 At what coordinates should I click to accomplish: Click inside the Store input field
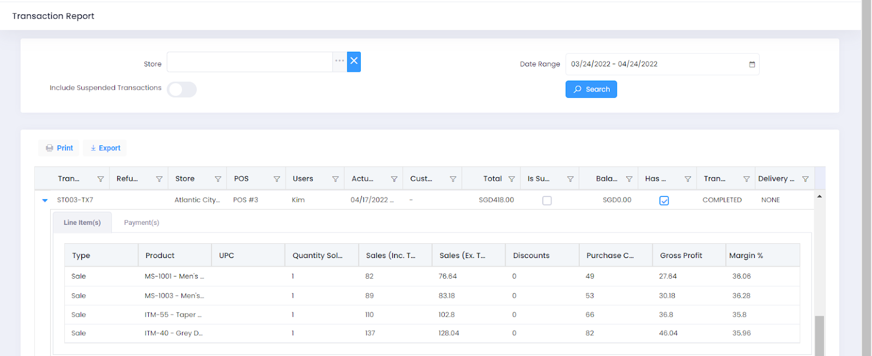(x=250, y=62)
